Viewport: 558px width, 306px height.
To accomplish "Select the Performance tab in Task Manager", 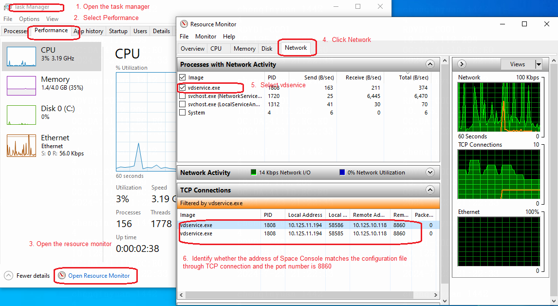I will point(51,31).
